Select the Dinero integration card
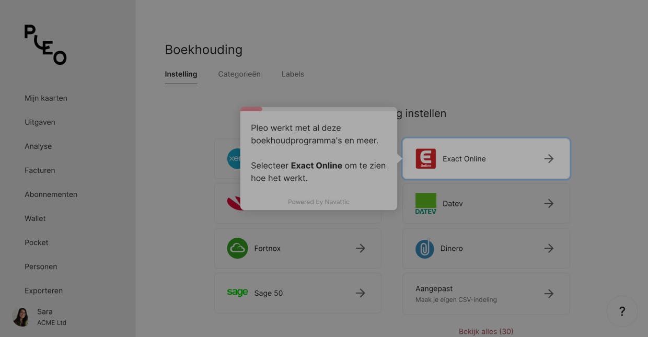 [x=486, y=249]
